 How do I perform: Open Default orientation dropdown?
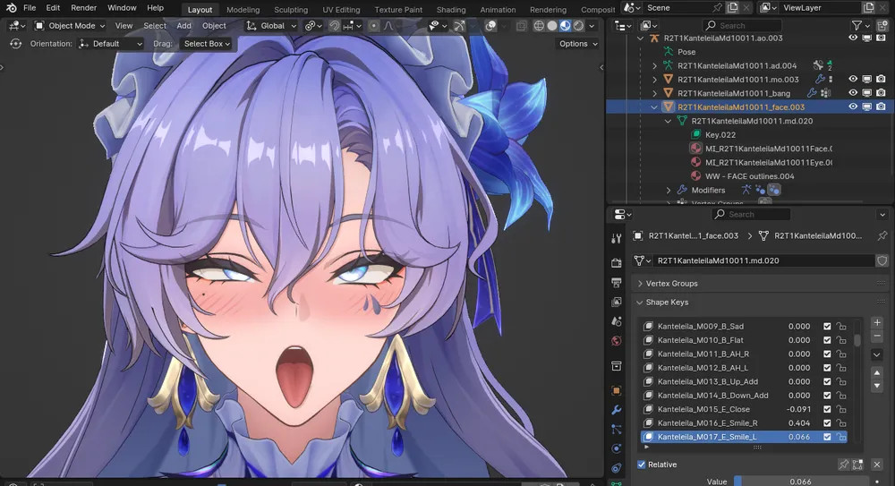click(x=111, y=43)
